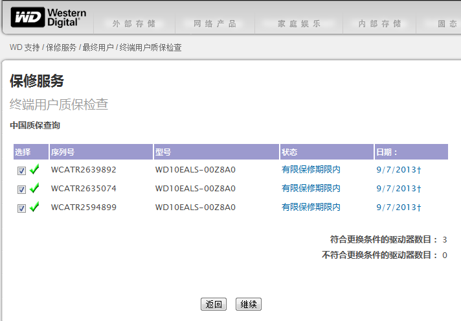Uncheck the checkbox for serial WCATR2639892
The image size is (461, 321).
click(x=21, y=171)
